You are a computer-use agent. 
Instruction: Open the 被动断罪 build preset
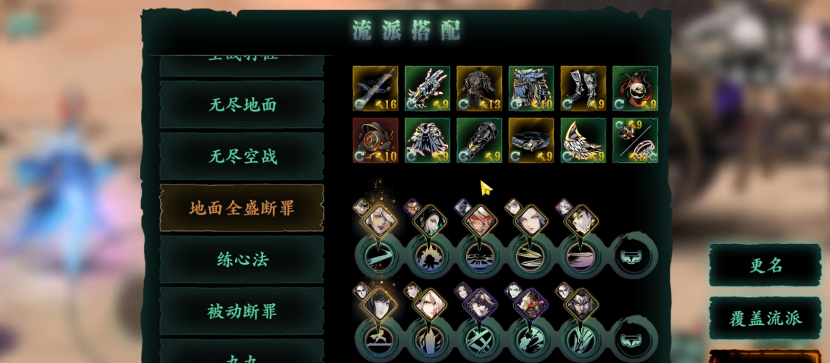coord(242,311)
